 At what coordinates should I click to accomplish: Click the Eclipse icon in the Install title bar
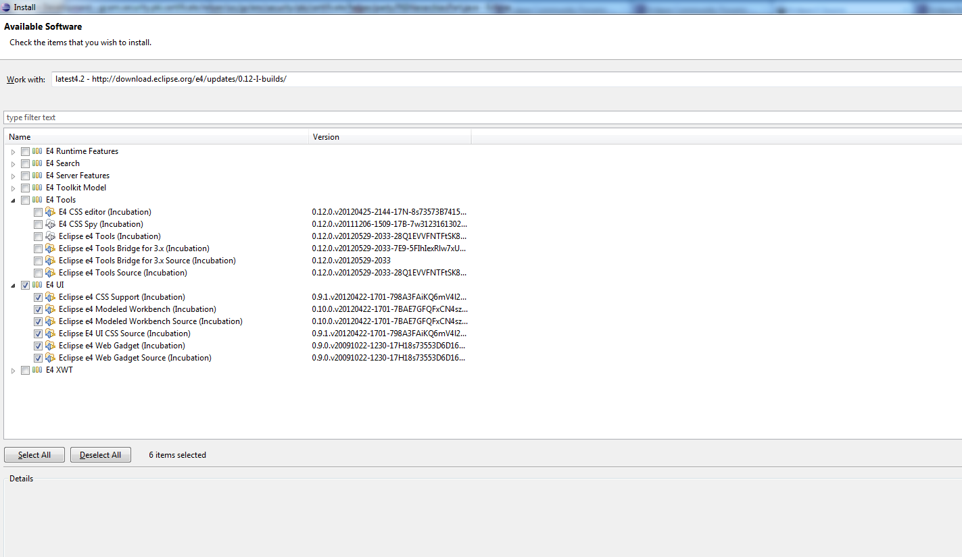[7, 7]
